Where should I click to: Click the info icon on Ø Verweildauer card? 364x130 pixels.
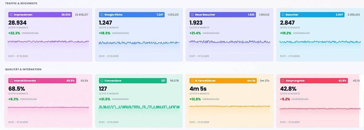tap(192, 81)
